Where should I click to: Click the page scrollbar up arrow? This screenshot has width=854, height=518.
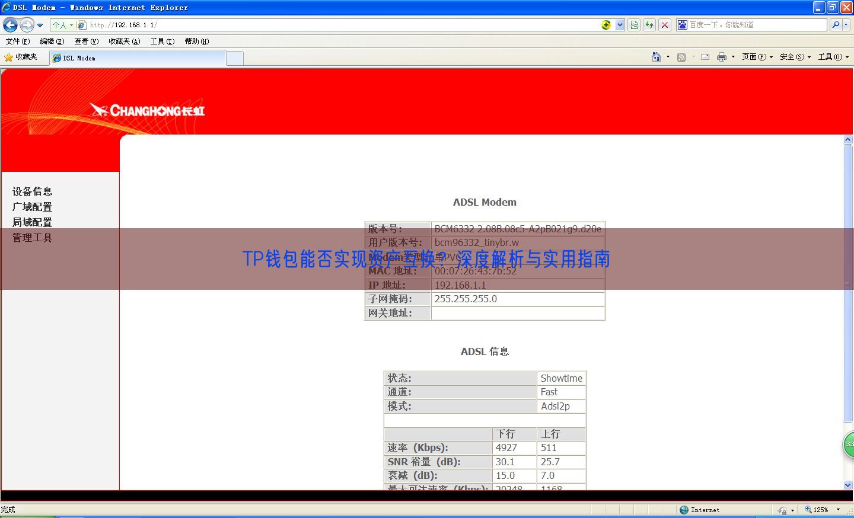tap(847, 140)
